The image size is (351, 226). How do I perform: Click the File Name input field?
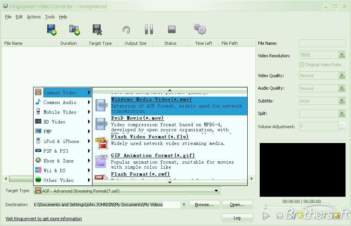pyautogui.click(x=322, y=43)
